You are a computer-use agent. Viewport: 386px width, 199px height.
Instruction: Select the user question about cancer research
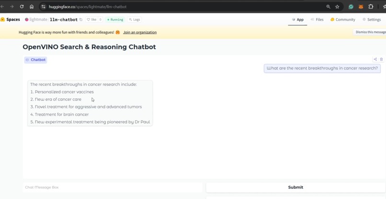(x=322, y=68)
